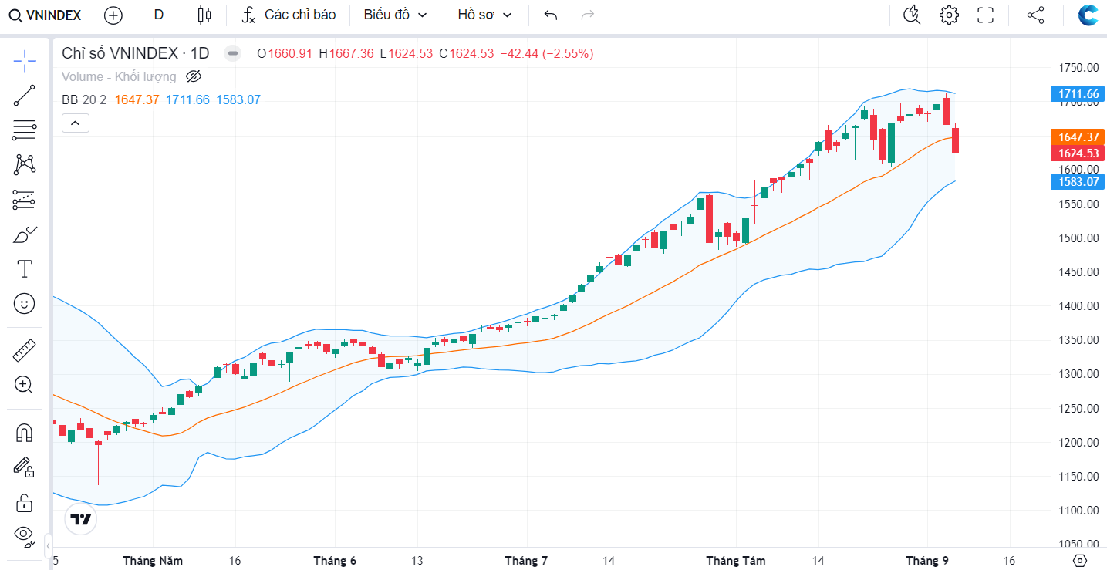The width and height of the screenshot is (1107, 570).
Task: Click the Tháng Tám time axis label
Action: tap(736, 561)
